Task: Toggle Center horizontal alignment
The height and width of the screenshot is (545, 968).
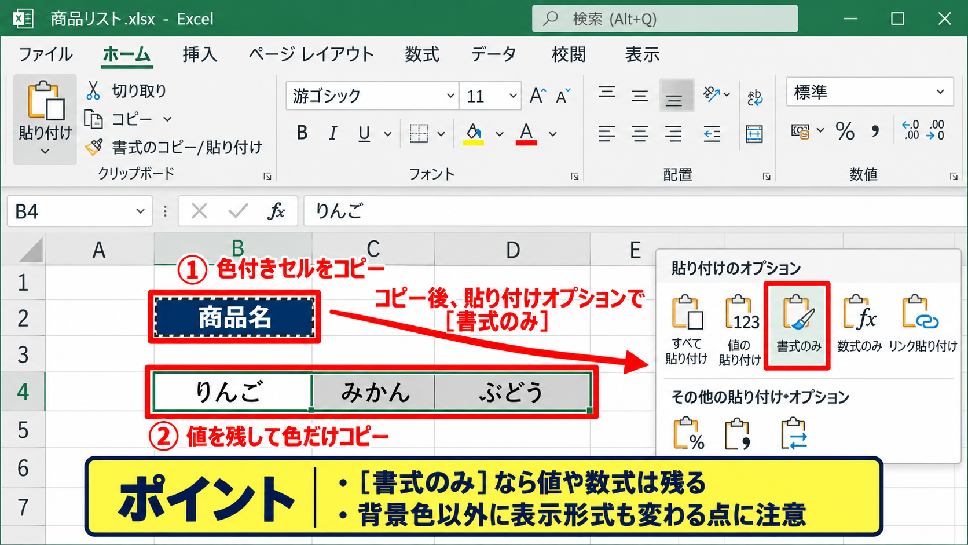Action: pos(640,134)
